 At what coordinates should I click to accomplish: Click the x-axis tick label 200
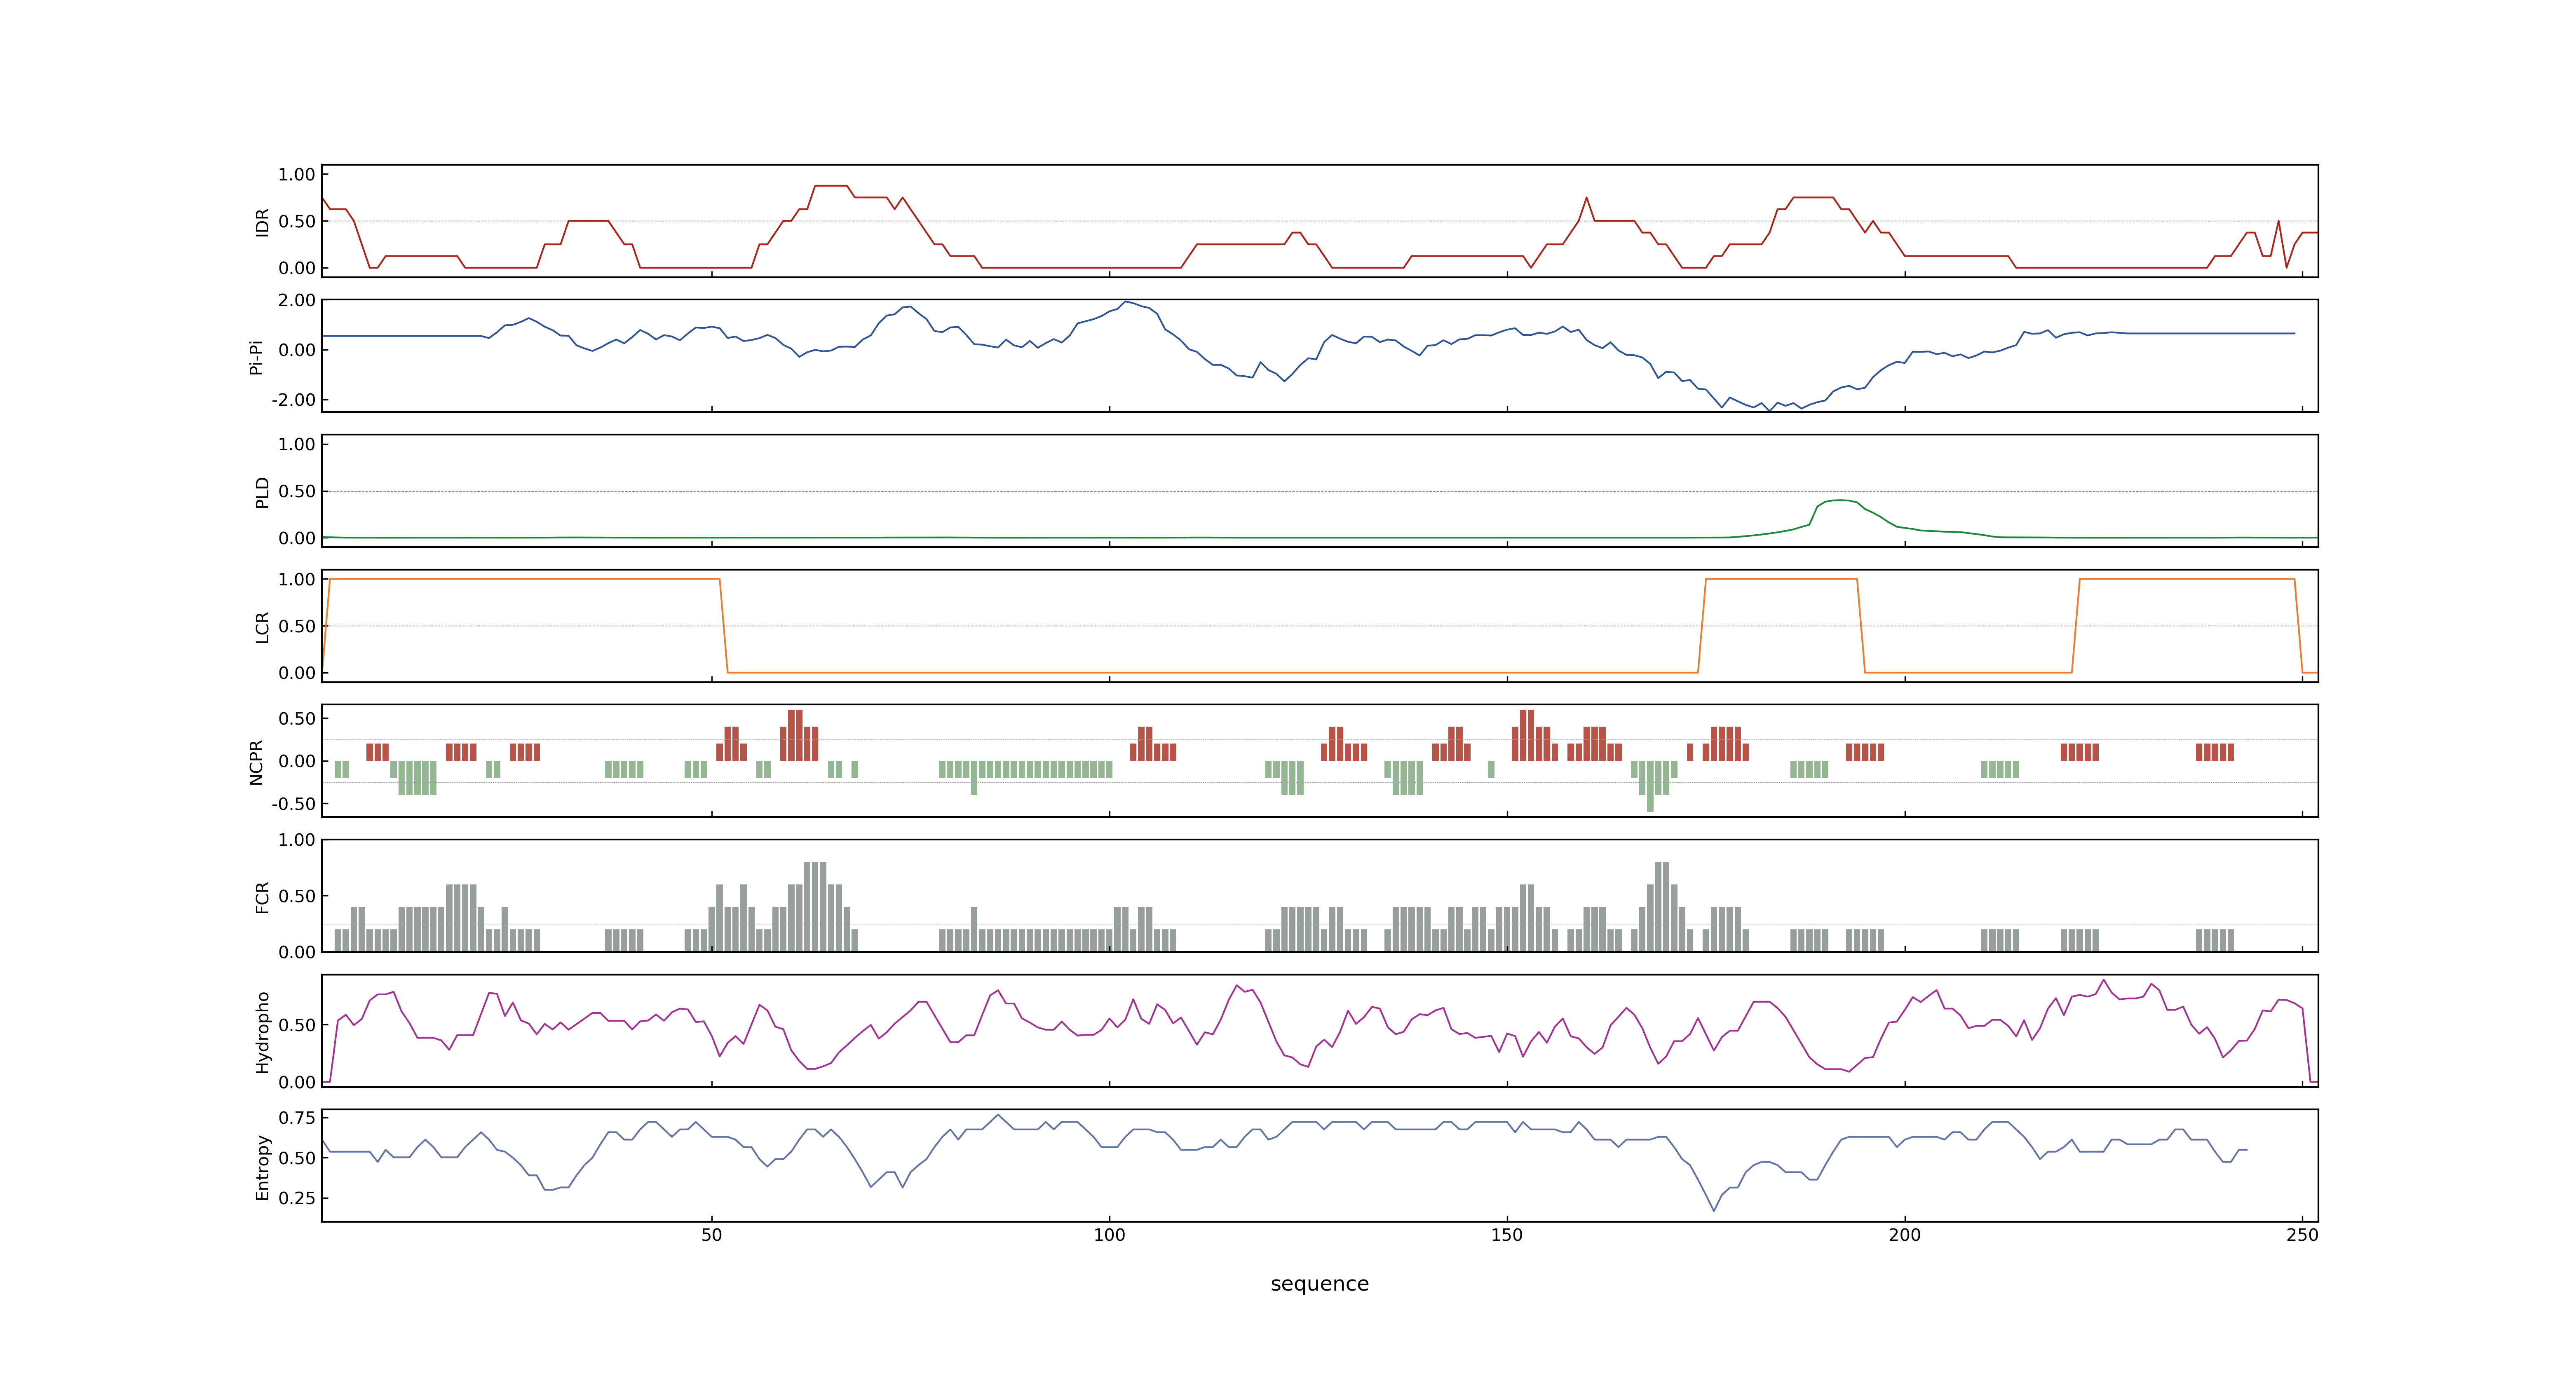[1904, 1234]
